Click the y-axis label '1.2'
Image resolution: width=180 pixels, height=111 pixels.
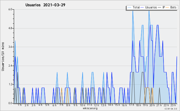tap(10, 84)
